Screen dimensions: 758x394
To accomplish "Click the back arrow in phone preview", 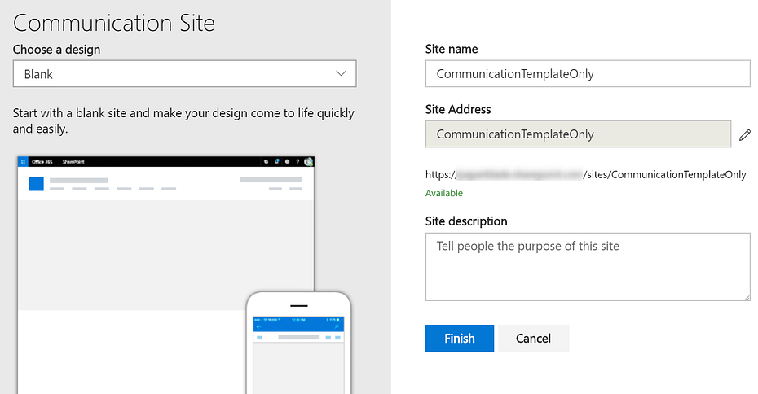I will click(x=258, y=326).
